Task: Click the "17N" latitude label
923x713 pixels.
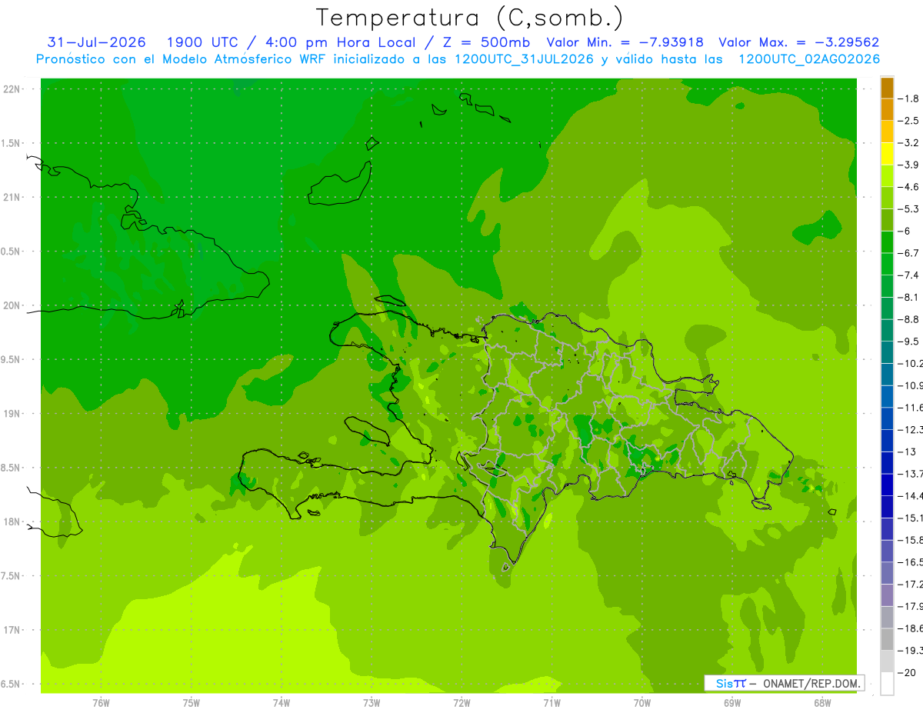Action: (x=12, y=630)
